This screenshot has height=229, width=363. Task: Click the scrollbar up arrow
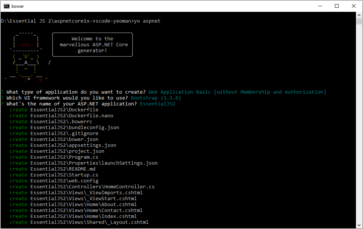pos(359,15)
